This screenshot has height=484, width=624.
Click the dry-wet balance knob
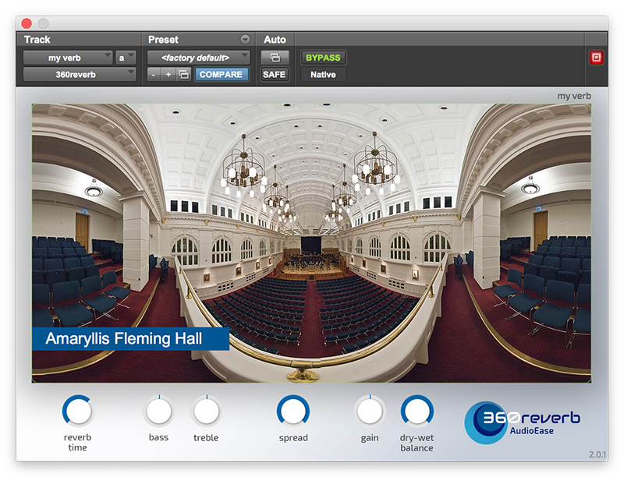[x=417, y=411]
